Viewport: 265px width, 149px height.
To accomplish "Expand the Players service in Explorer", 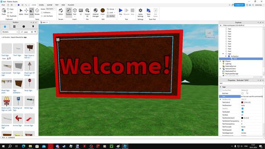I will pyautogui.click(x=220, y=61).
